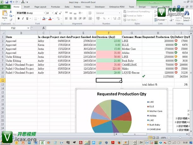Open the Underline style dropdown arrow
This screenshot has height=145, width=193.
(x=30, y=18)
